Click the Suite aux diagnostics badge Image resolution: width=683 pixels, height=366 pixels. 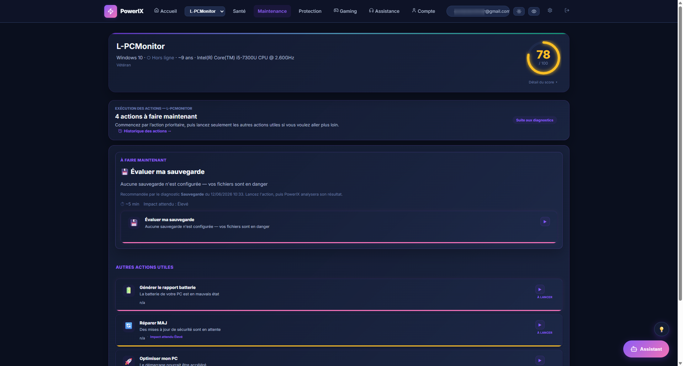(535, 120)
